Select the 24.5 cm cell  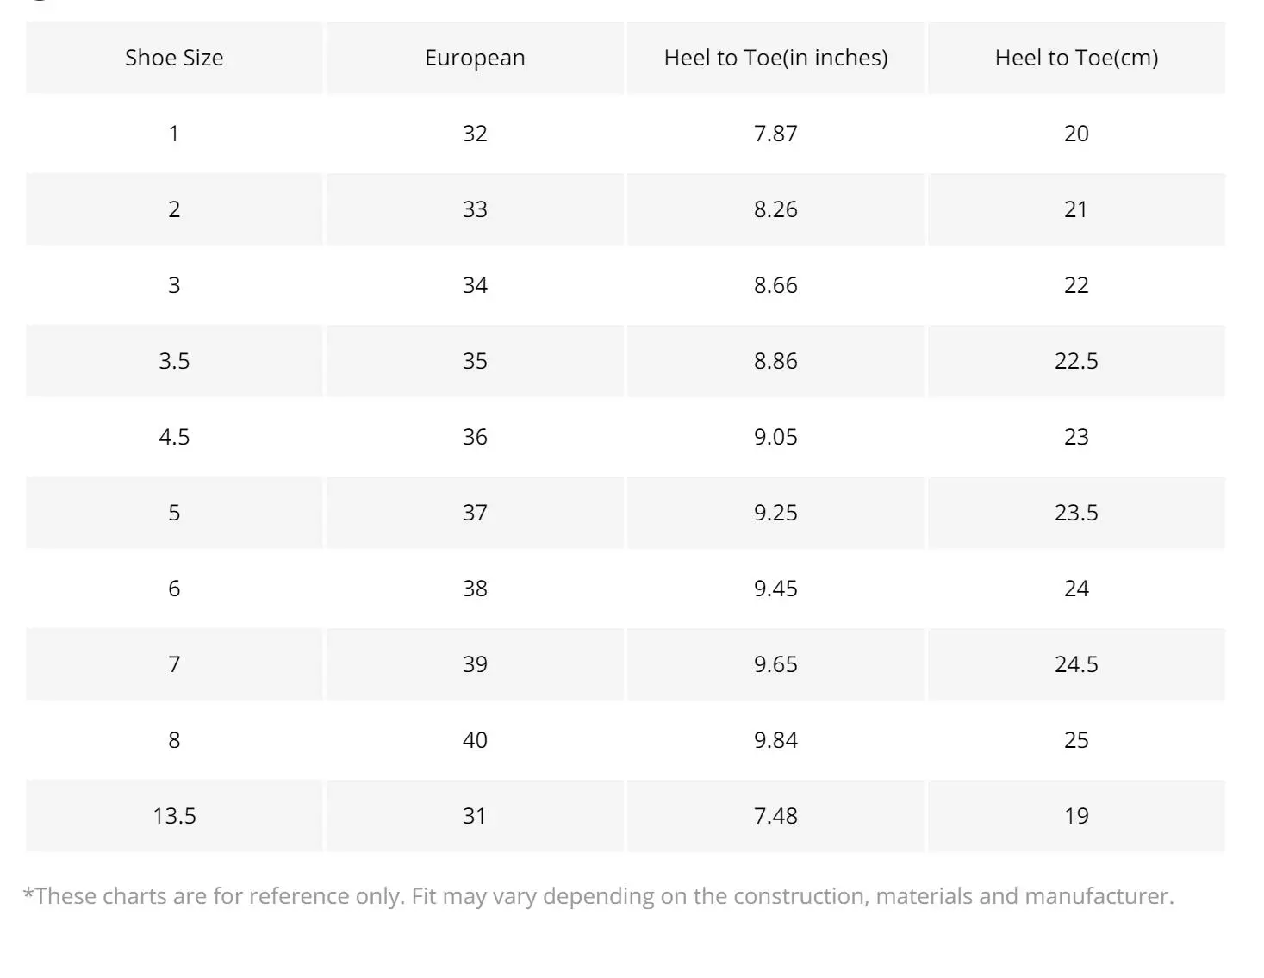pos(1076,664)
